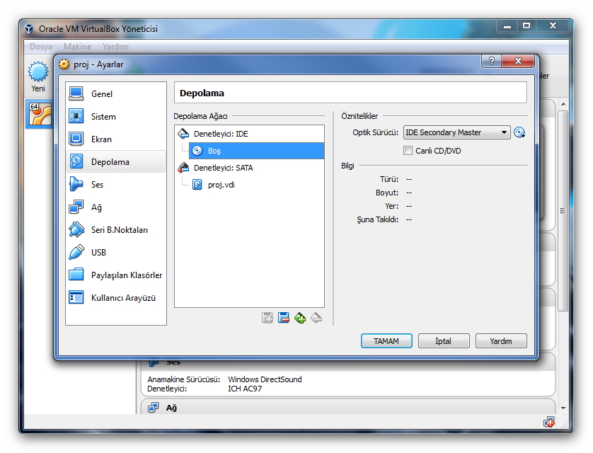The width and height of the screenshot is (593, 453).
Task: Select the Boş optical drive entry
Action: pyautogui.click(x=256, y=151)
